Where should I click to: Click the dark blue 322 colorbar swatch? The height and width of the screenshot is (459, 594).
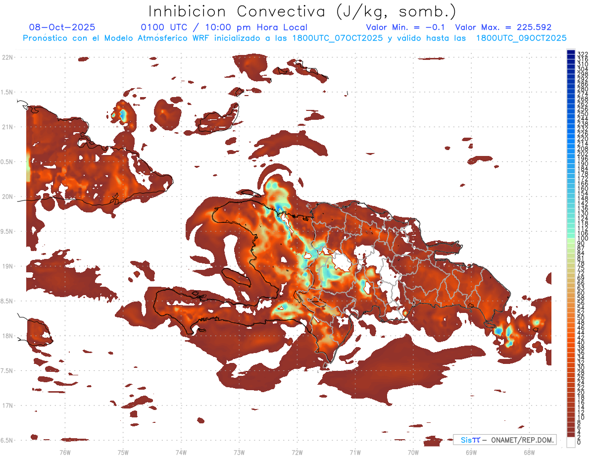(571, 53)
